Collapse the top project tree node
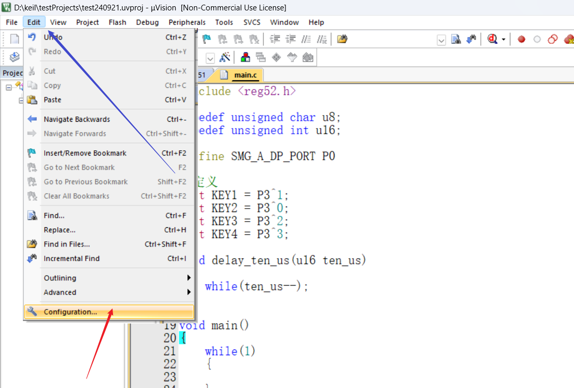This screenshot has width=574, height=388. (x=9, y=87)
